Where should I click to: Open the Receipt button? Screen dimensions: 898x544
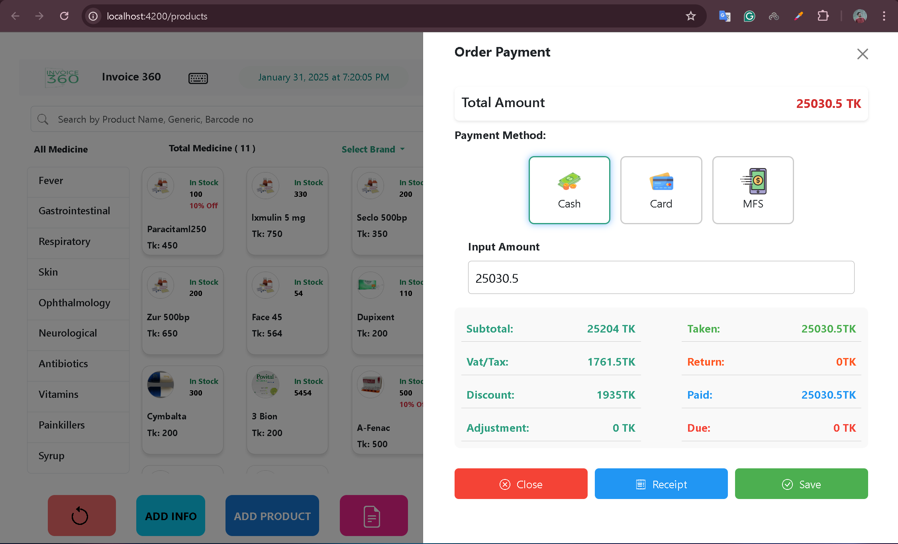point(661,484)
